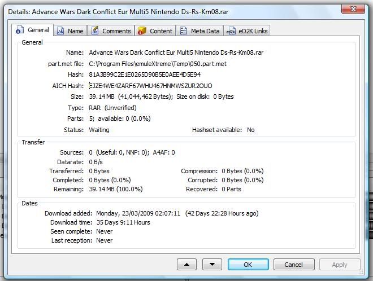Click the part.met file path 050.part.met
This screenshot has height=281, width=373.
coord(158,64)
